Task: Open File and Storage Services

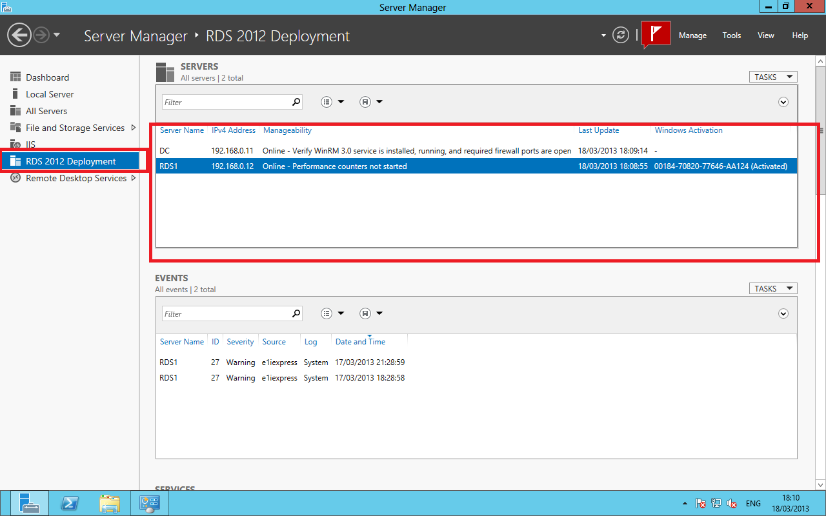Action: pos(75,128)
